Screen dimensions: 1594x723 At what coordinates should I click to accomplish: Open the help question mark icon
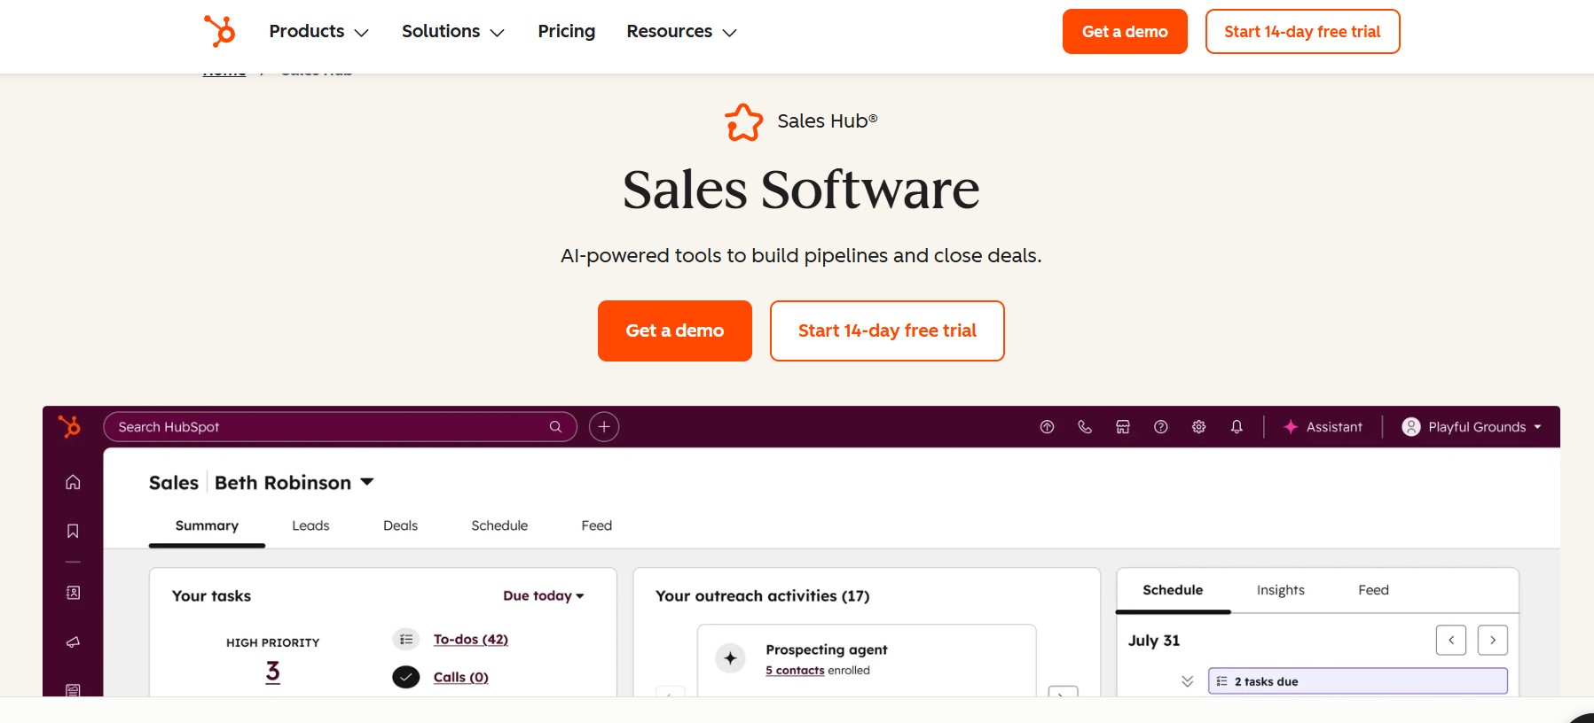1161,426
